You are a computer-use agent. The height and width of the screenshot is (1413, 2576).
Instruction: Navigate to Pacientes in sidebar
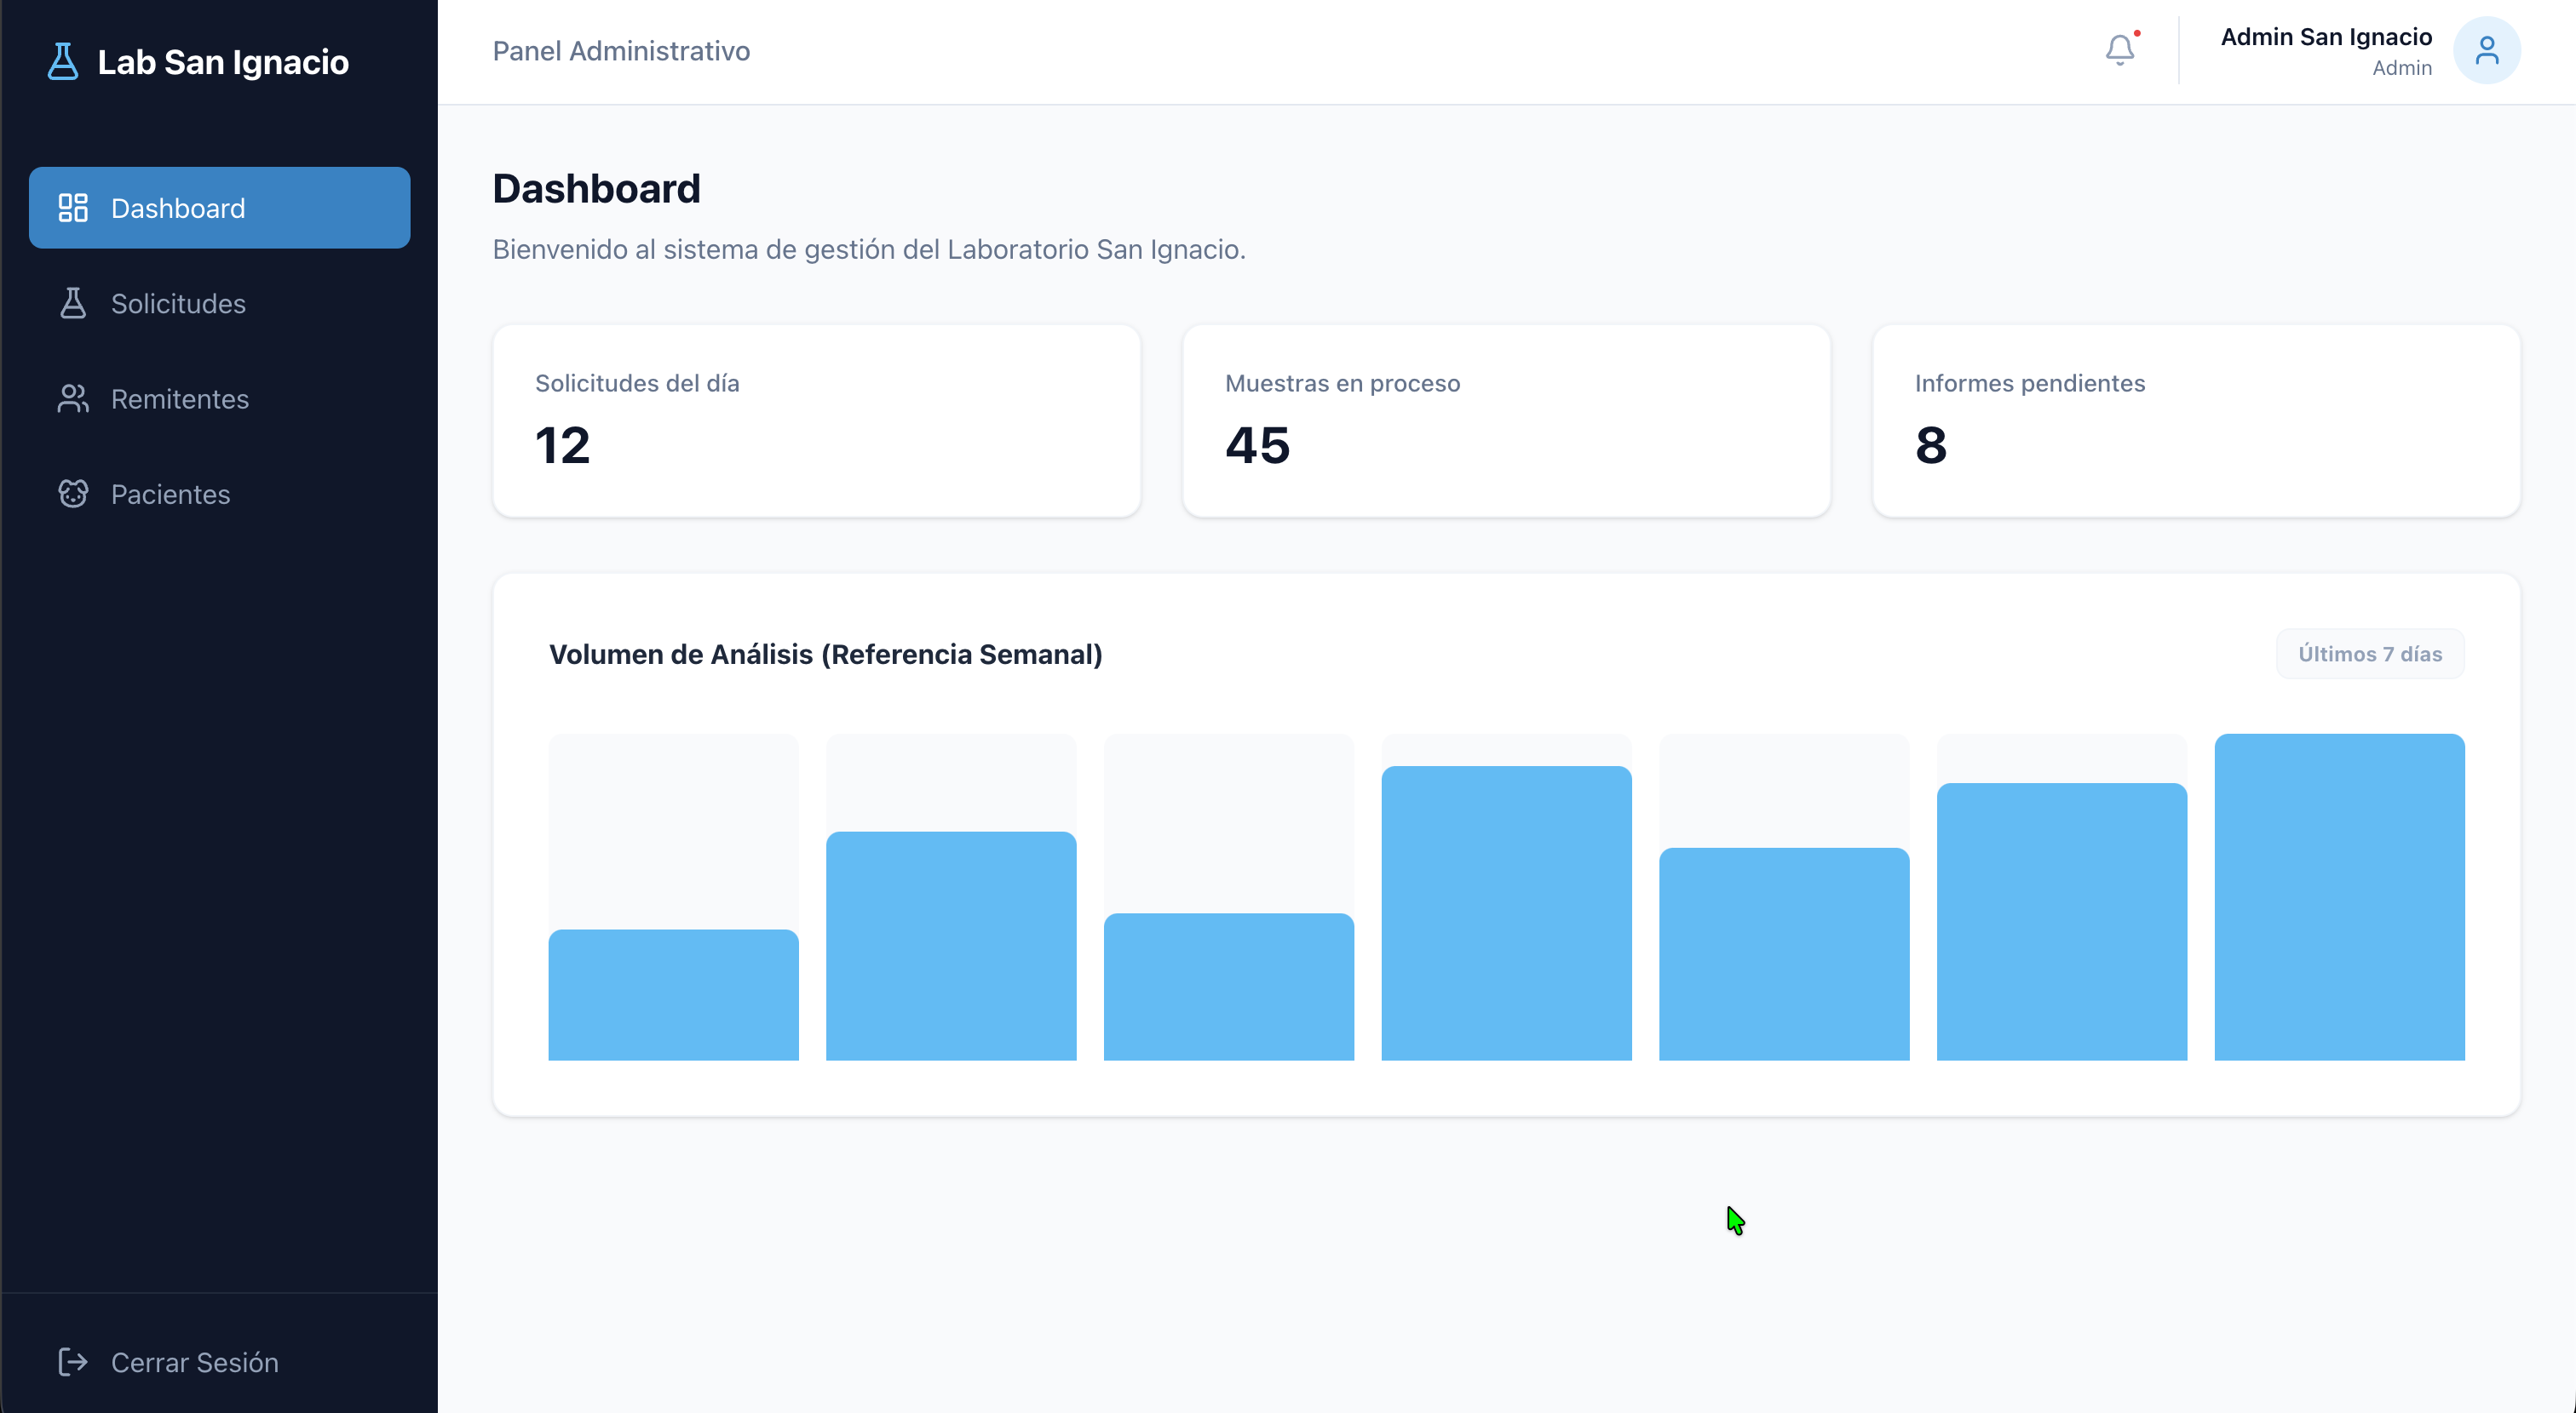220,494
